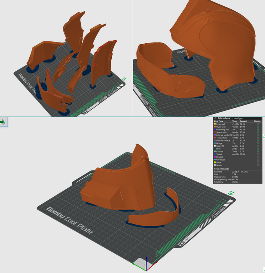Image resolution: width=265 pixels, height=273 pixels.
Task: Click the plate thumbnail icon at left
Action: pyautogui.click(x=4, y=122)
